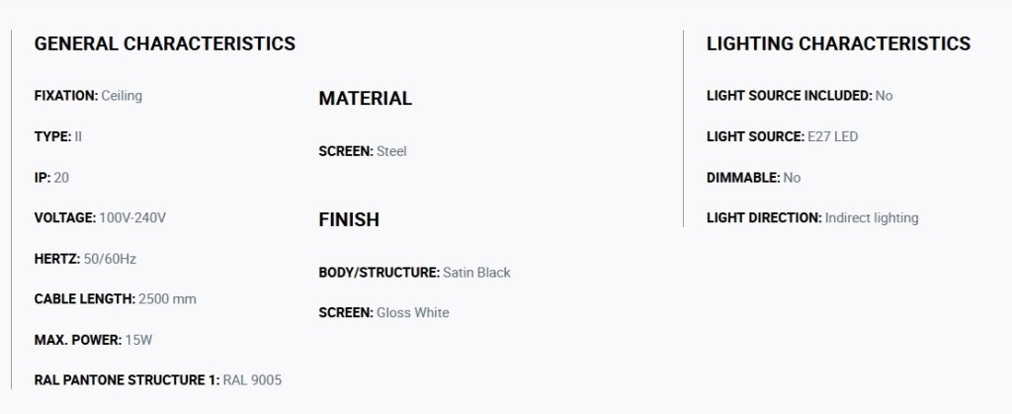Select the 100V-240V voltage value
1012x414 pixels.
(132, 218)
